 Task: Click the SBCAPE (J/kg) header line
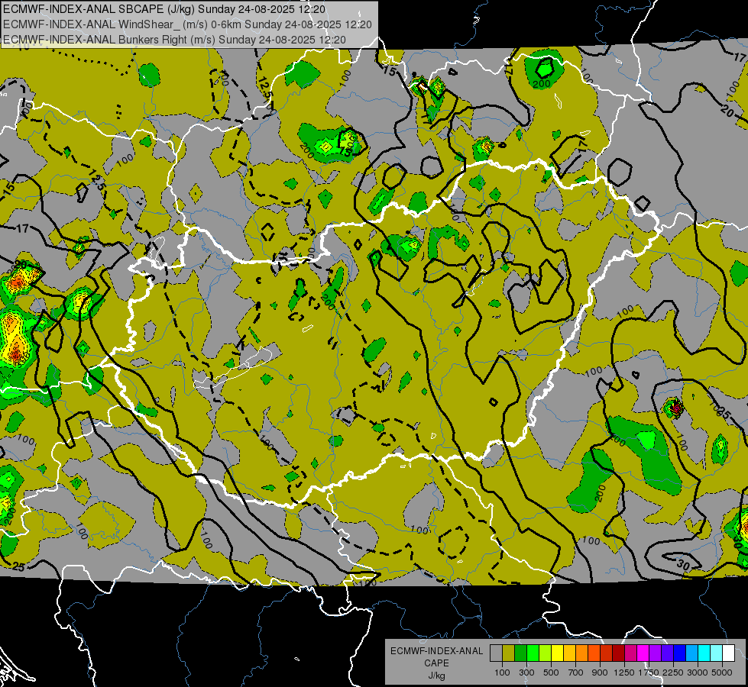pyautogui.click(x=164, y=9)
